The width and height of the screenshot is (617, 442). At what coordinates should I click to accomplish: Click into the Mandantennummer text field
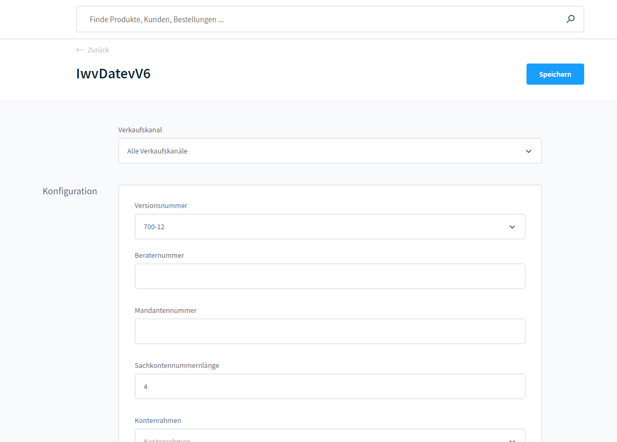(330, 331)
